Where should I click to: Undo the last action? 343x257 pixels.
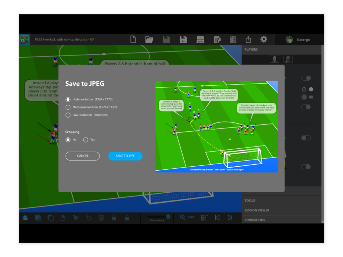(88, 218)
